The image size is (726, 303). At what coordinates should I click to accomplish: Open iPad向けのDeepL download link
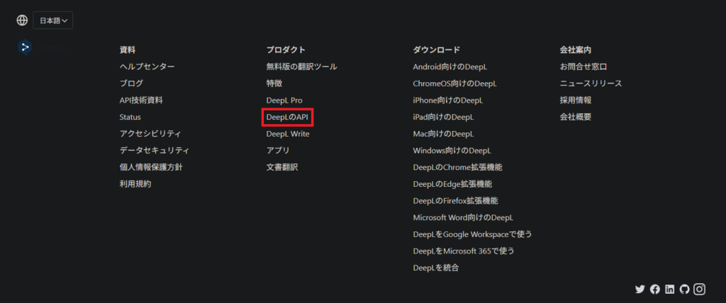(x=444, y=118)
